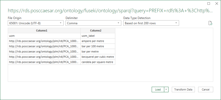The width and height of the screenshot is (221, 100).
Task: Open the Data Type Detection dropdown
Action: 151,23
